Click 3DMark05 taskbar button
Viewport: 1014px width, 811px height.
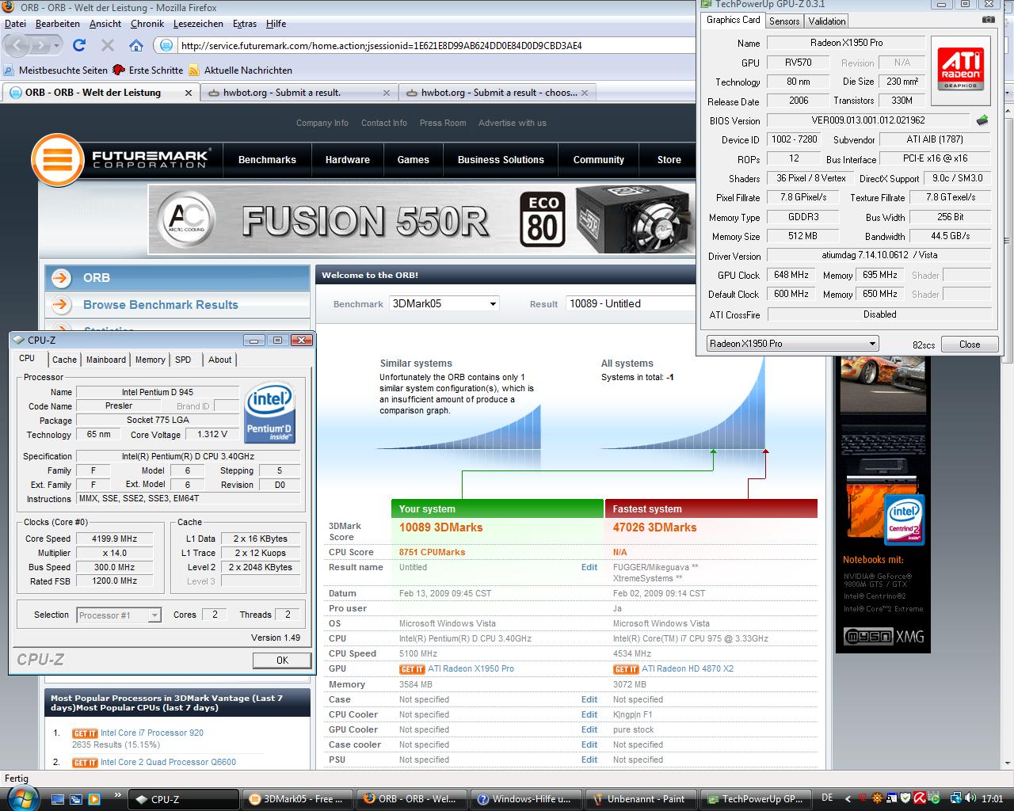click(298, 799)
